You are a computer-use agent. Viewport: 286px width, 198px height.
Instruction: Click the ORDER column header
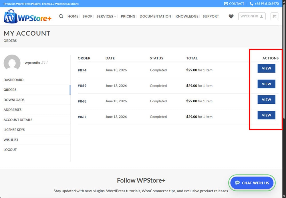(x=84, y=58)
